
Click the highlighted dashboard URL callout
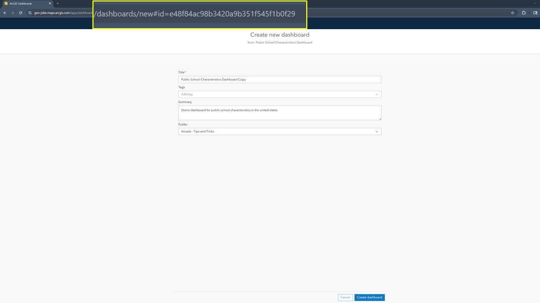click(200, 14)
